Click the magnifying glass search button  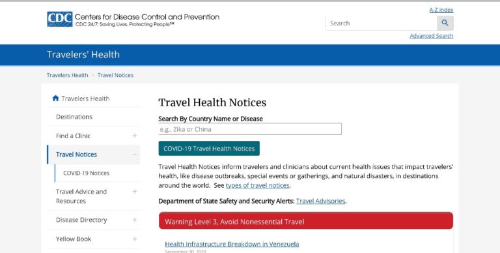[x=445, y=23]
